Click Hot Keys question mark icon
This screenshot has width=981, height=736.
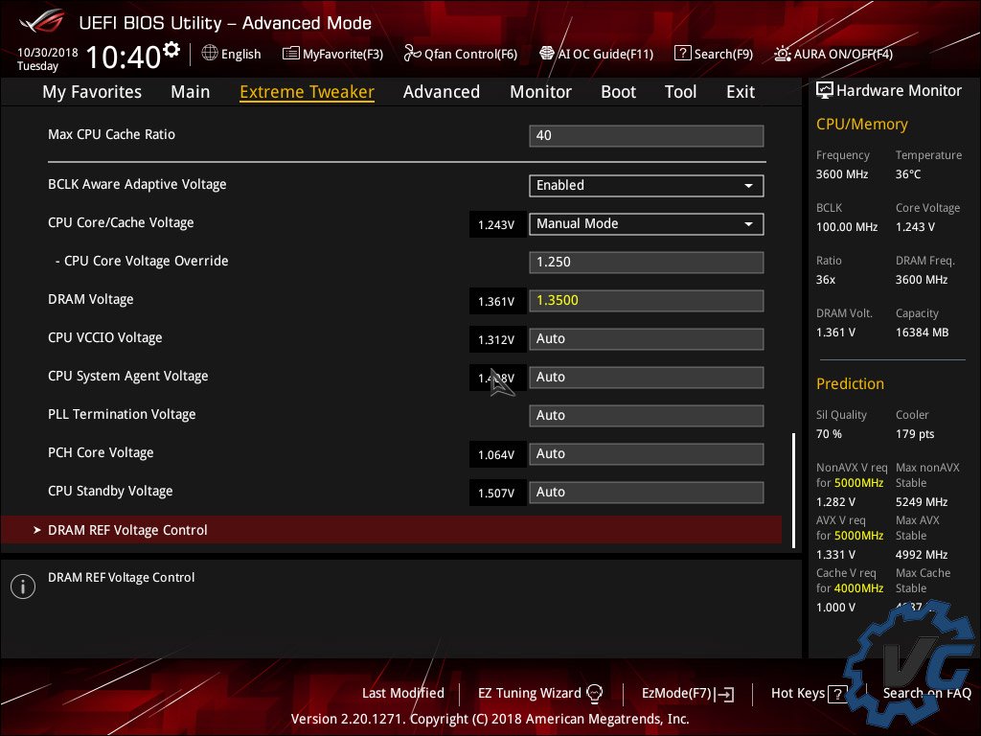[837, 694]
